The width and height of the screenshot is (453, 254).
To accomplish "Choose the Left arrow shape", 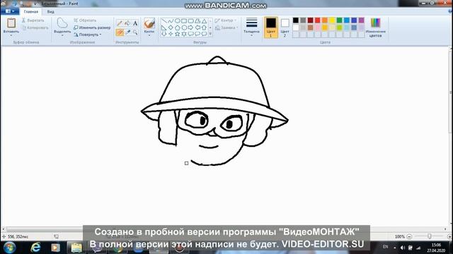I will coord(197,28).
